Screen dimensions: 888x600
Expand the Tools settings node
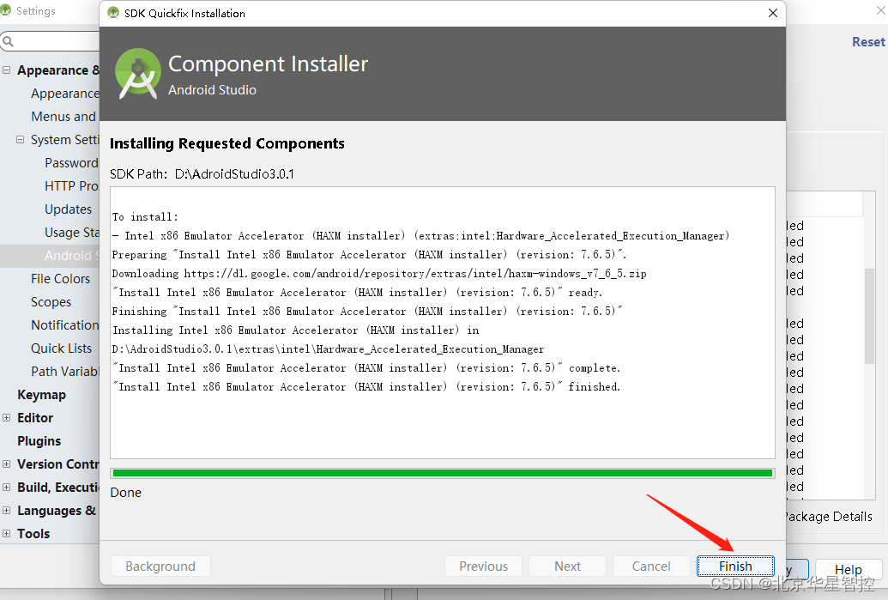7,534
